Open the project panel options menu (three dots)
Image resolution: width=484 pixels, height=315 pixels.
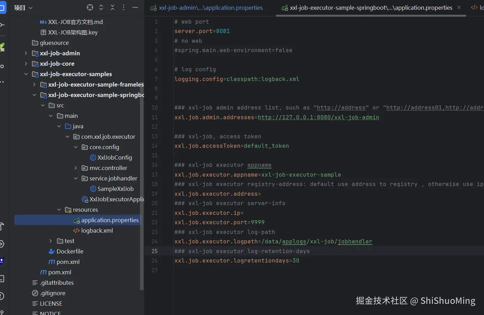[124, 7]
